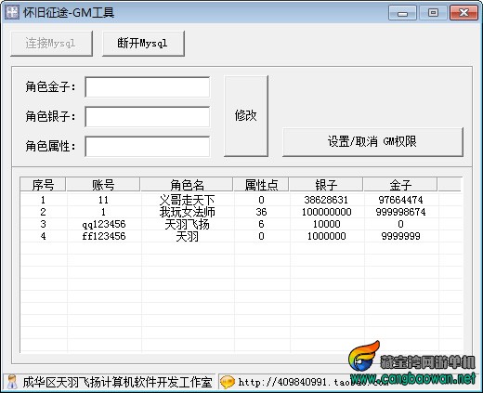Sort by the 金子 column header
The image size is (483, 393).
(400, 185)
